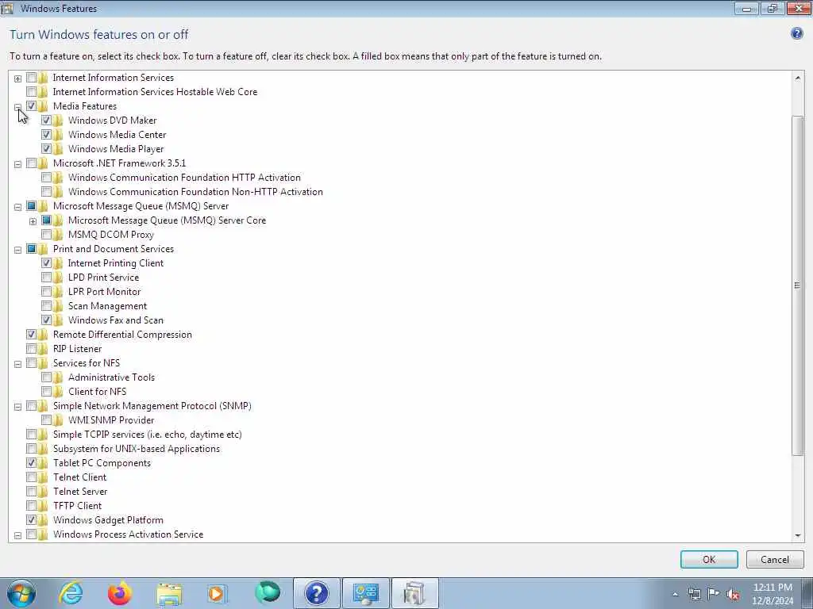Enable the Telnet Client checkbox
813x609 pixels.
pyautogui.click(x=31, y=477)
